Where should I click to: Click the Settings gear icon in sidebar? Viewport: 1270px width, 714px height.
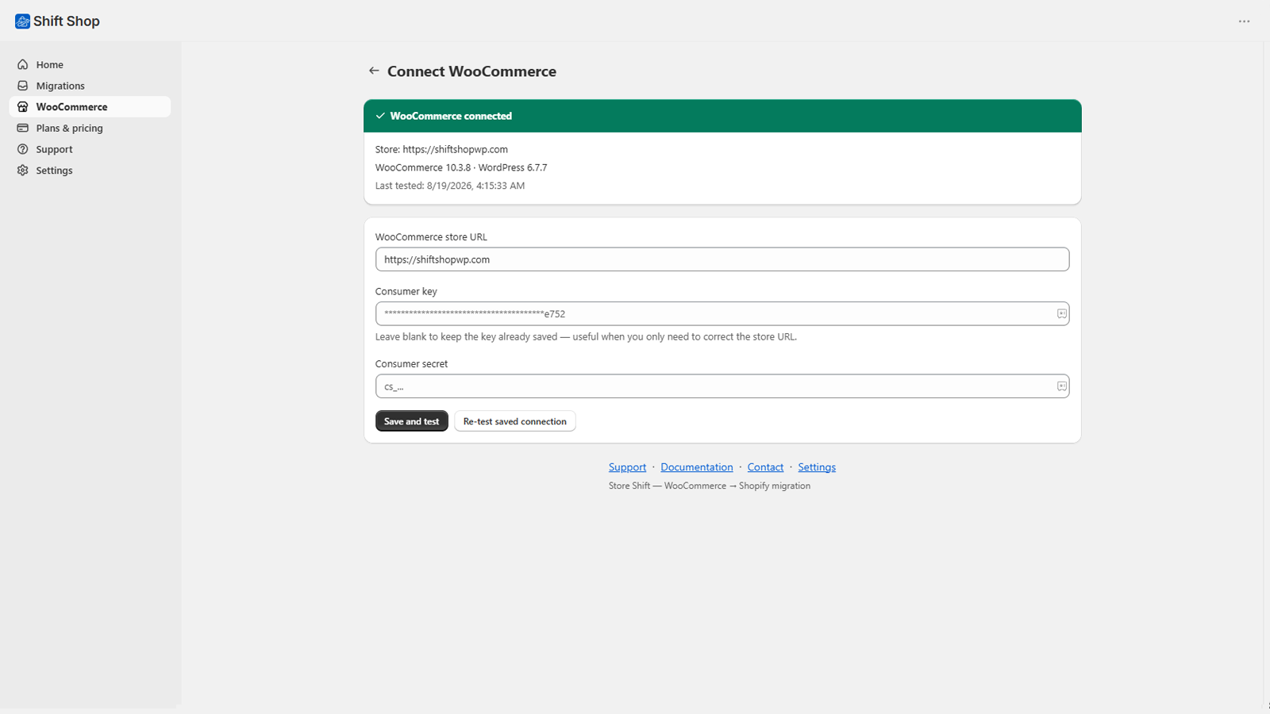coord(23,170)
